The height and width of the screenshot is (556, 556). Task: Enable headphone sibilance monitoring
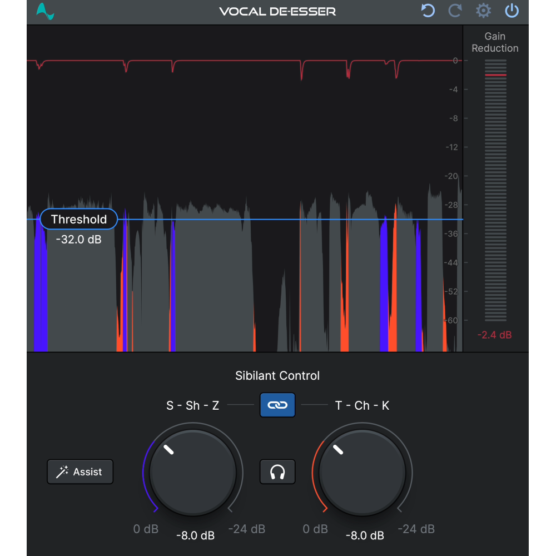click(277, 471)
